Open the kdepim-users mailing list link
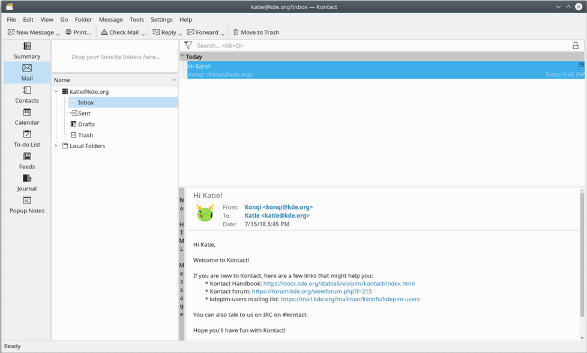This screenshot has height=353, width=587. (x=350, y=299)
